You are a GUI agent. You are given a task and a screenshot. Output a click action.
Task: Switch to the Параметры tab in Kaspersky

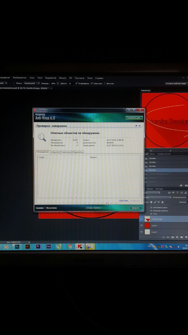coord(78,152)
